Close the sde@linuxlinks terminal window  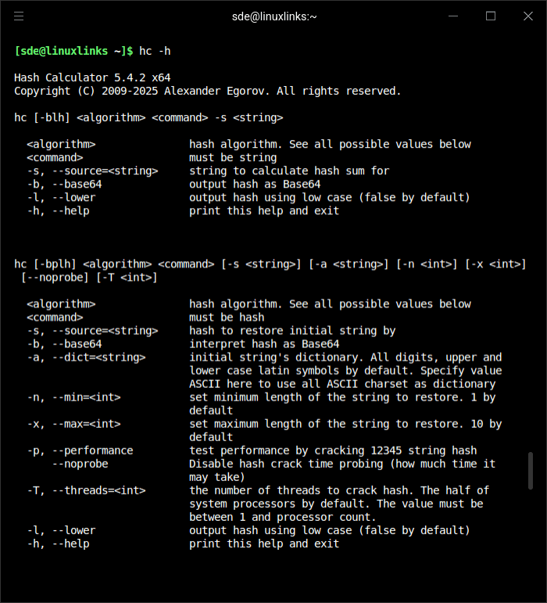528,16
